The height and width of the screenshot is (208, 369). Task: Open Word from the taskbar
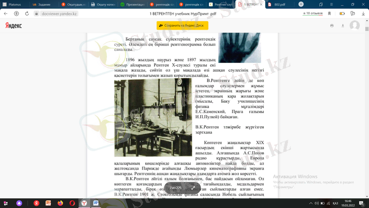click(96, 203)
